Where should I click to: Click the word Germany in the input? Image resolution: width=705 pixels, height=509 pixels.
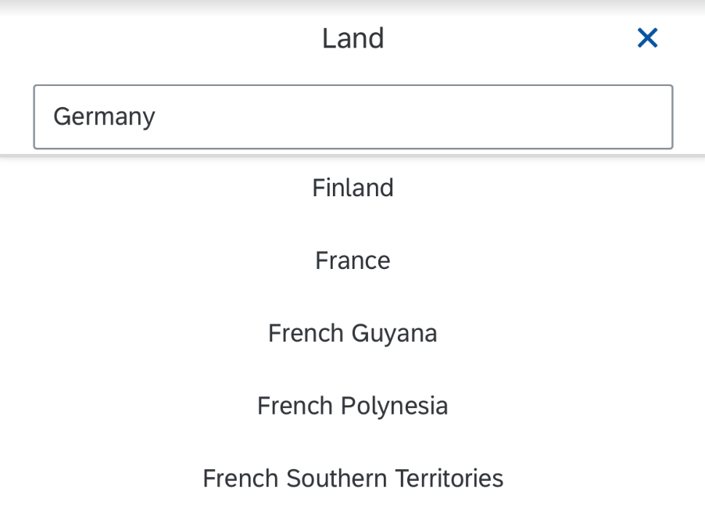pyautogui.click(x=104, y=117)
